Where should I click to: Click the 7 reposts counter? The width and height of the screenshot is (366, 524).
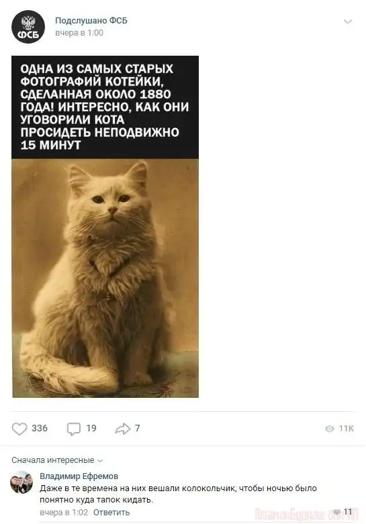coord(137,428)
